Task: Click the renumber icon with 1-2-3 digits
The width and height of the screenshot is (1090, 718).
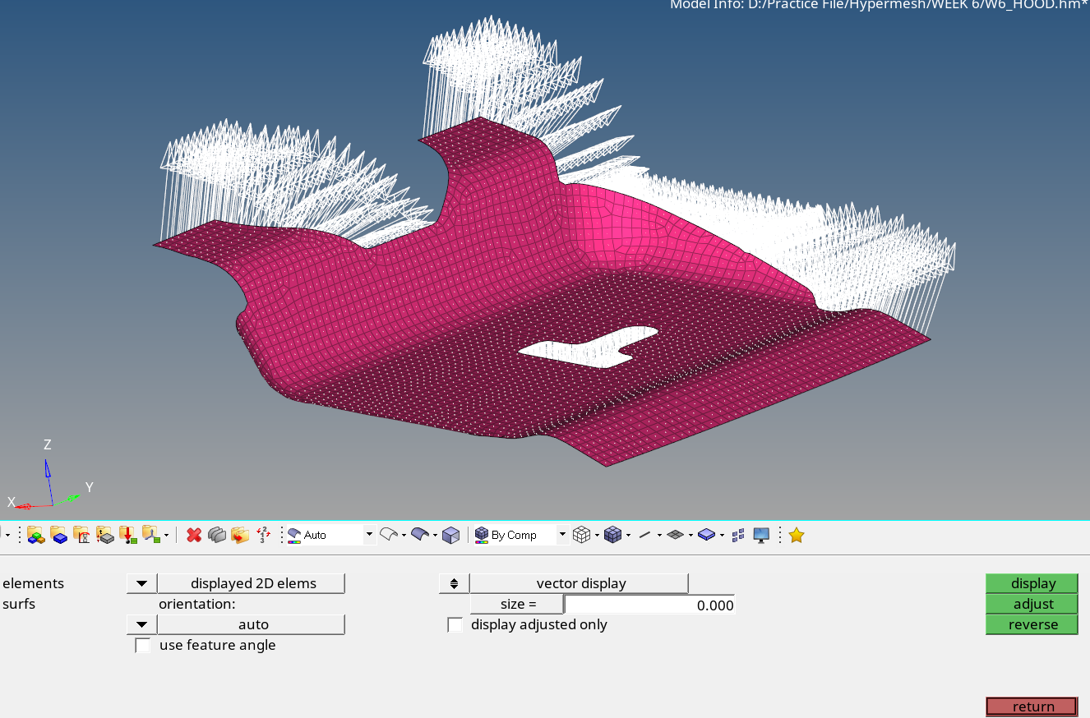Action: pyautogui.click(x=263, y=535)
